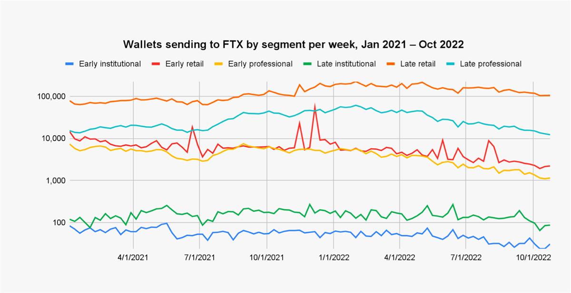Click the 10/1/2021 x-axis date label
The width and height of the screenshot is (571, 293).
(x=267, y=258)
